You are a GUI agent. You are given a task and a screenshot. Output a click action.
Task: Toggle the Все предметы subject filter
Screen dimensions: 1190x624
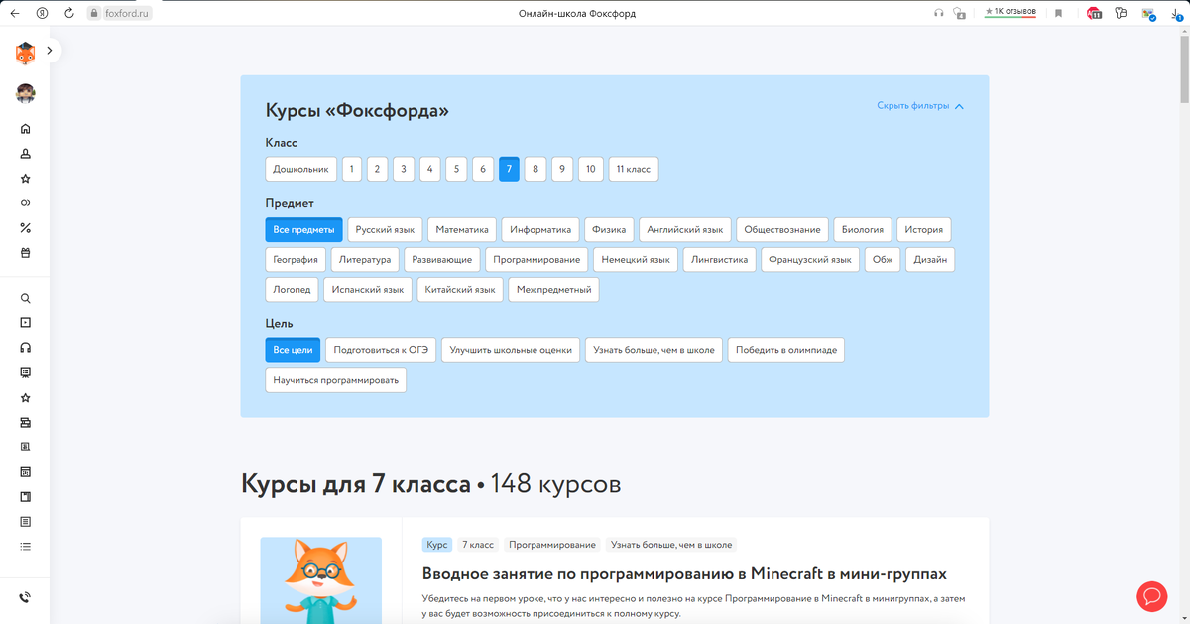(x=303, y=230)
